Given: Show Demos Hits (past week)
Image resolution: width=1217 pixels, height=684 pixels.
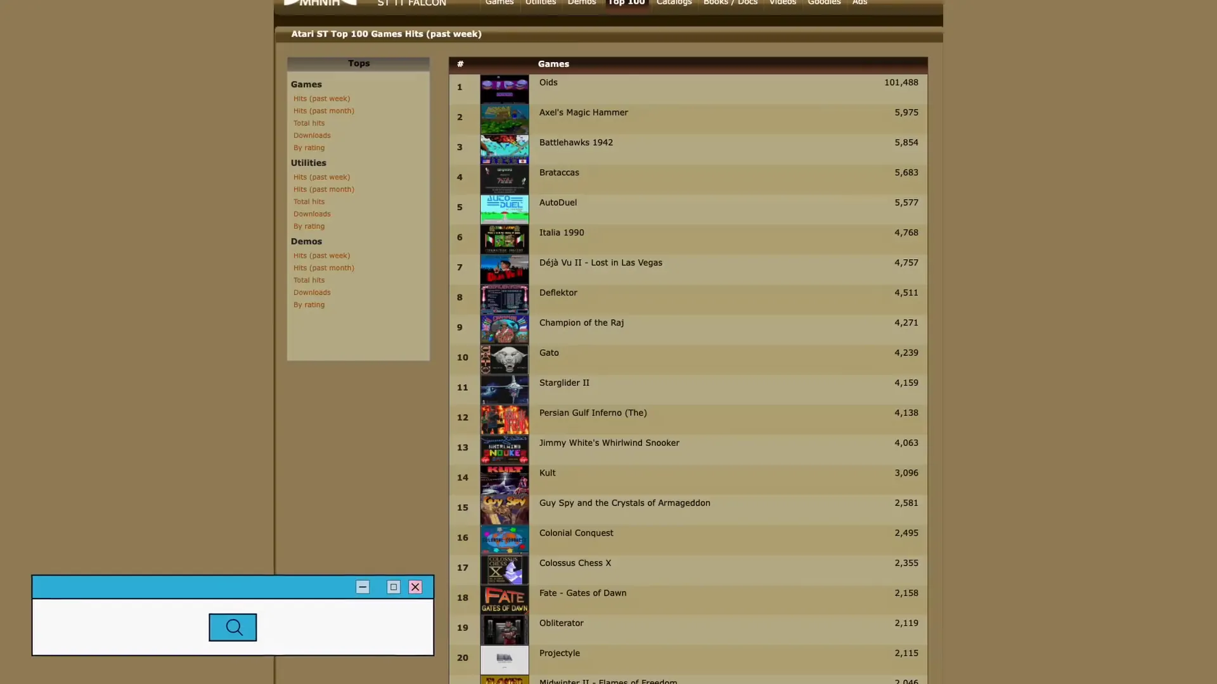Looking at the screenshot, I should pyautogui.click(x=321, y=256).
